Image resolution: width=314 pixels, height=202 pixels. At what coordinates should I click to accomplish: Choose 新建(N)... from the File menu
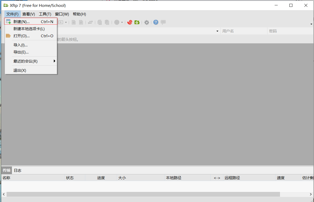[31, 22]
